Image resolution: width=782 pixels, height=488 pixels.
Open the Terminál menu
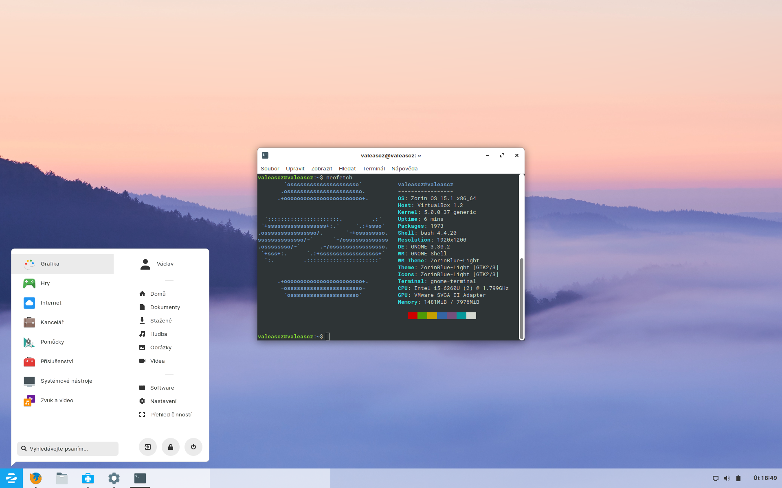point(373,168)
